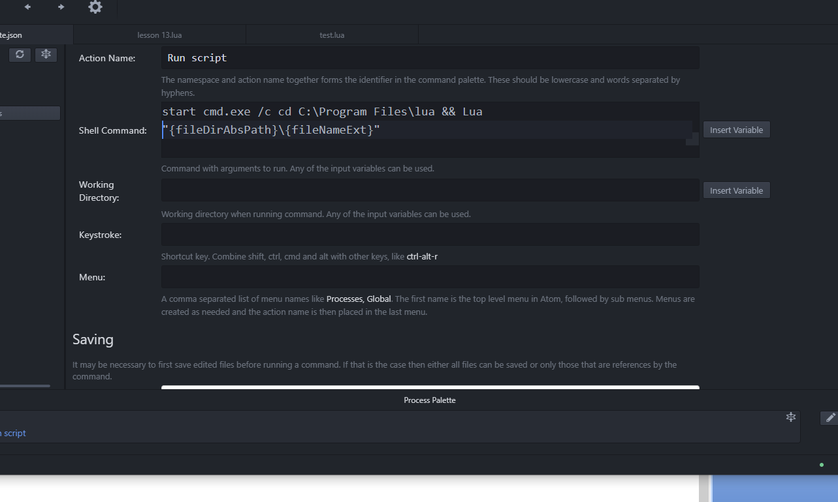This screenshot has height=502, width=838.
Task: Click Insert Variable for Working Directory
Action: [x=736, y=190]
